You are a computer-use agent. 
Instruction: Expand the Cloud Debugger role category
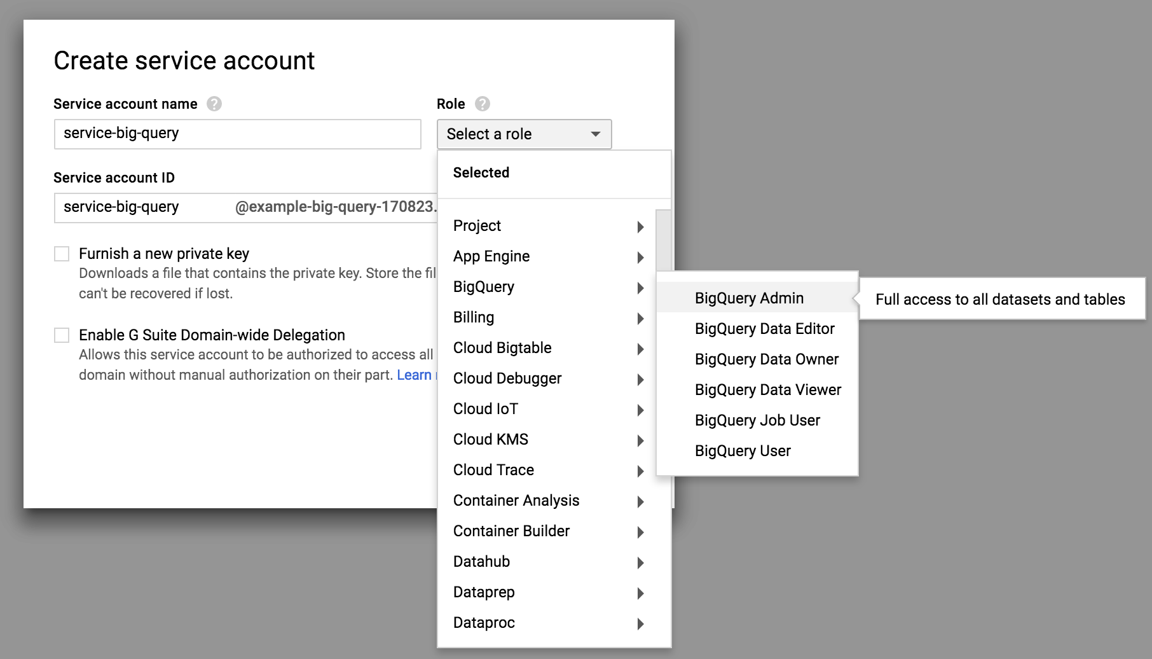[547, 378]
